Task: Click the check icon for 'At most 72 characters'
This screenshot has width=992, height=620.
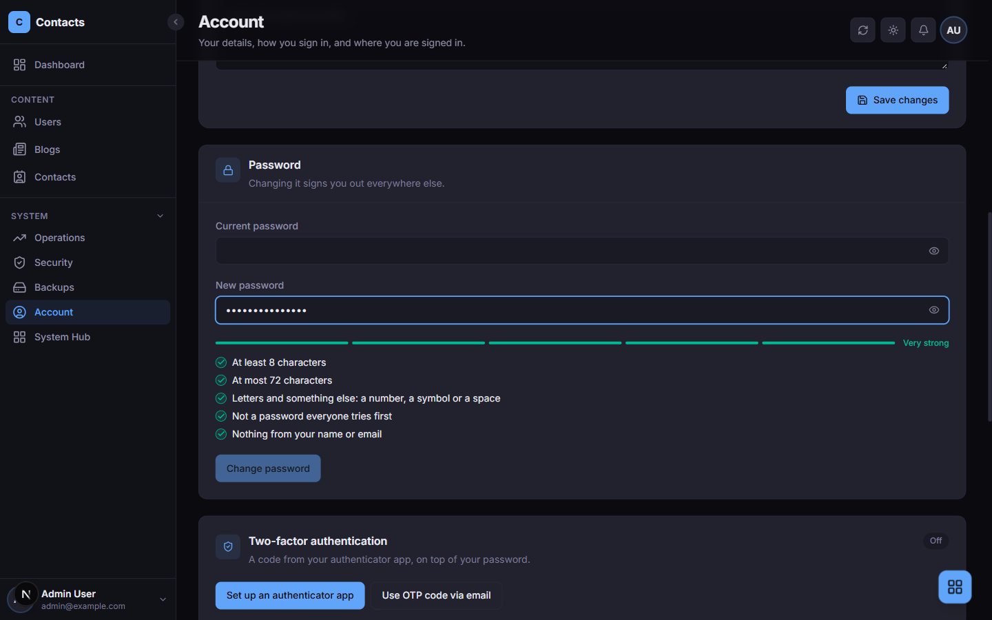Action: click(x=221, y=380)
